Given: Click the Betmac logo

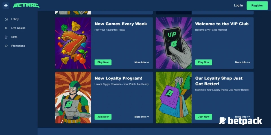Looking at the screenshot, I should pyautogui.click(x=26, y=6).
